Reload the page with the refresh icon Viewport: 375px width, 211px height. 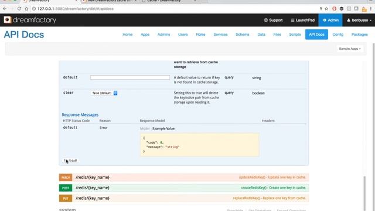click(19, 9)
